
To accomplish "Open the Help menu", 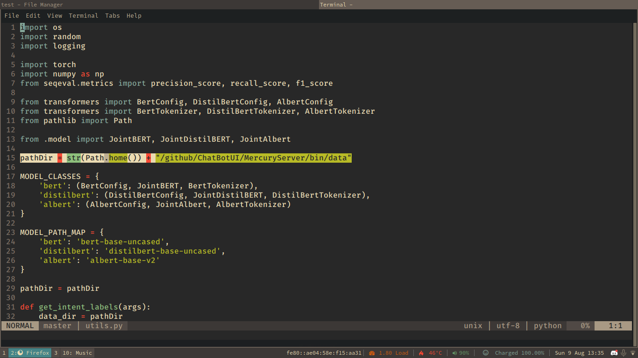I will click(x=134, y=16).
